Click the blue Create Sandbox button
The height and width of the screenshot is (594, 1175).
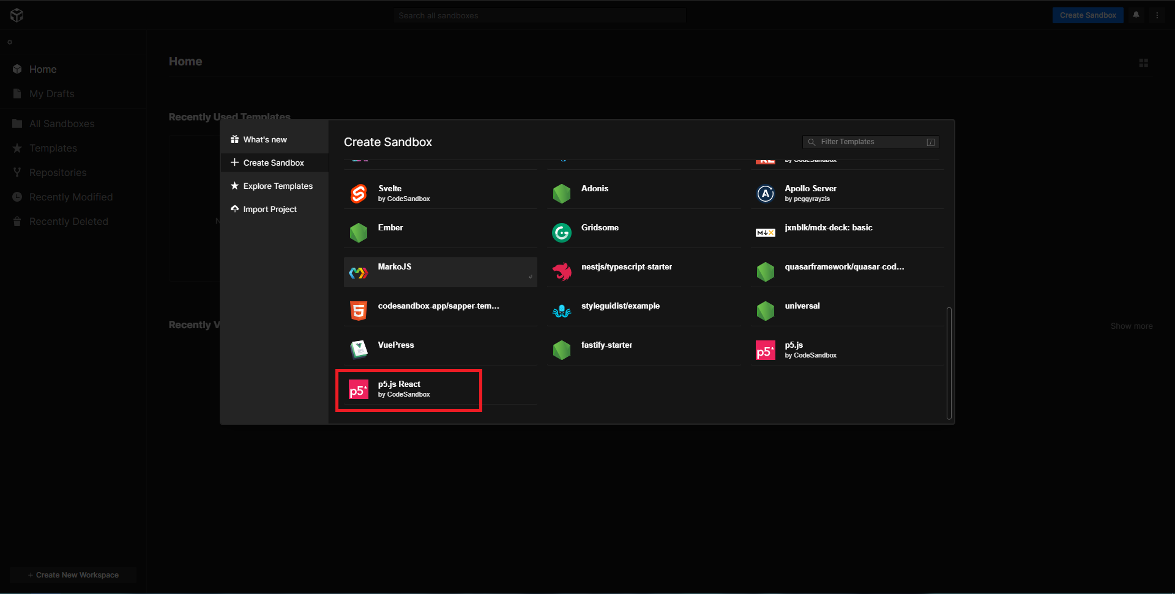[x=1087, y=15]
